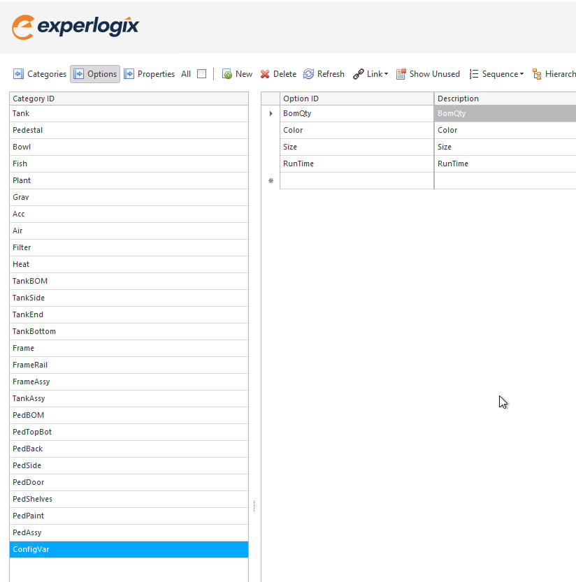576x582 pixels.
Task: Click the BomQty row indicator arrow
Action: [271, 114]
